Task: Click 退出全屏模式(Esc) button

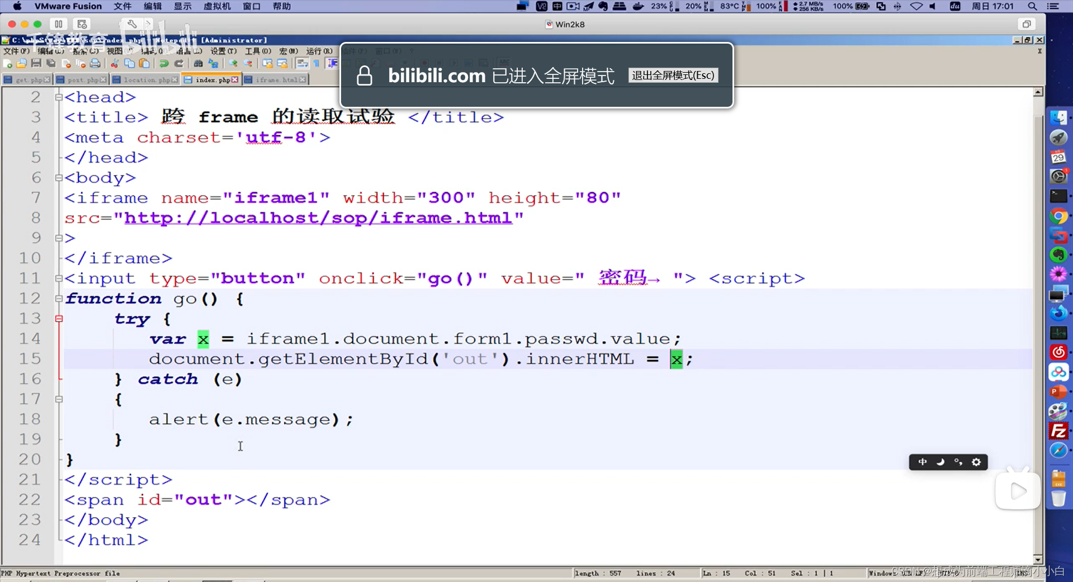Action: [673, 75]
